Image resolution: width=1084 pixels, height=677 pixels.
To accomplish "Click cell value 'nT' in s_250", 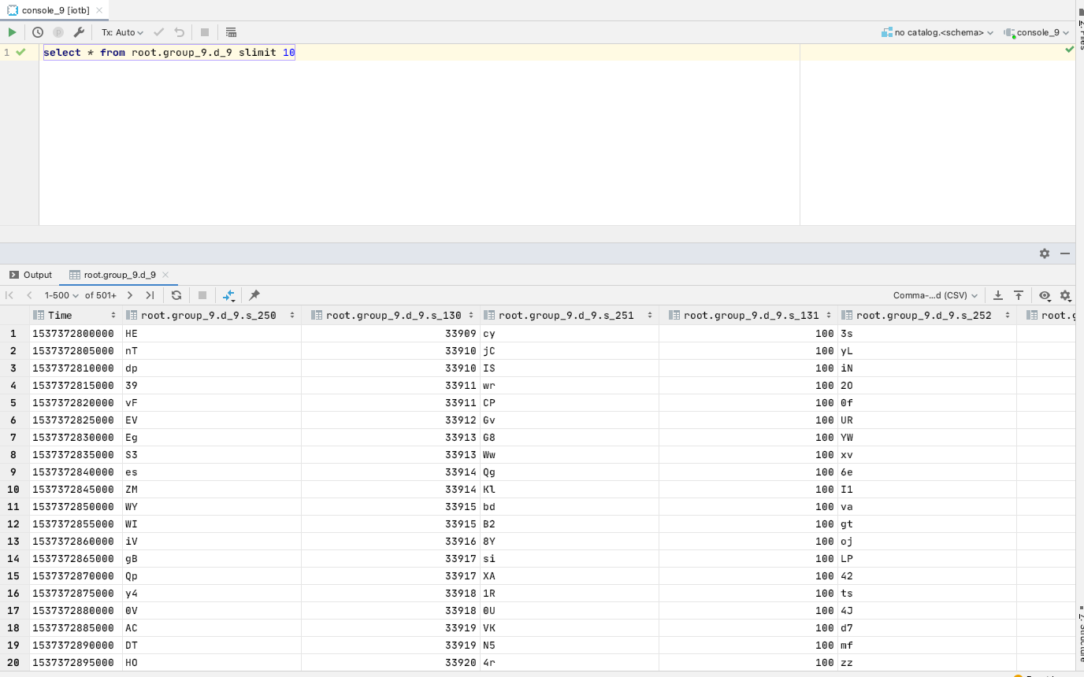I will click(212, 351).
